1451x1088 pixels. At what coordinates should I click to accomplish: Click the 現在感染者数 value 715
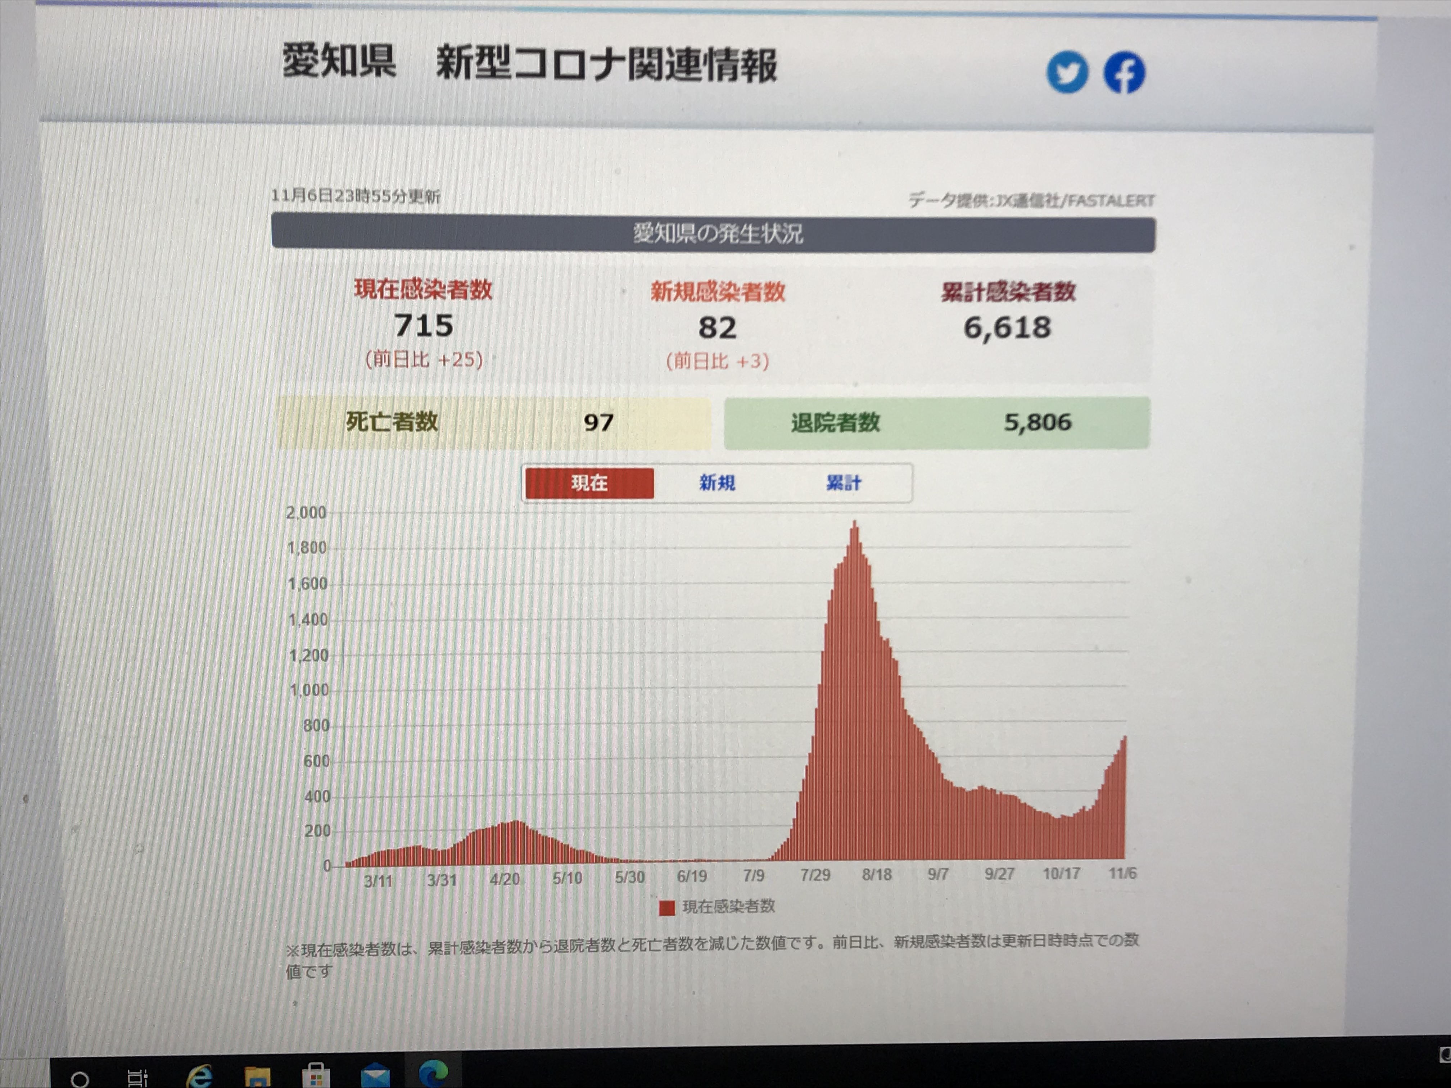[423, 326]
